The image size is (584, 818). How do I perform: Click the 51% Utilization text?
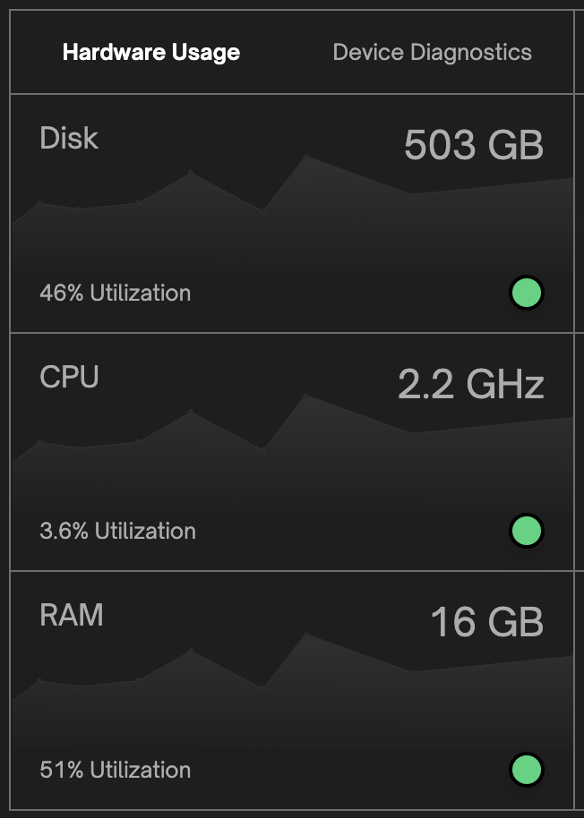(x=116, y=770)
